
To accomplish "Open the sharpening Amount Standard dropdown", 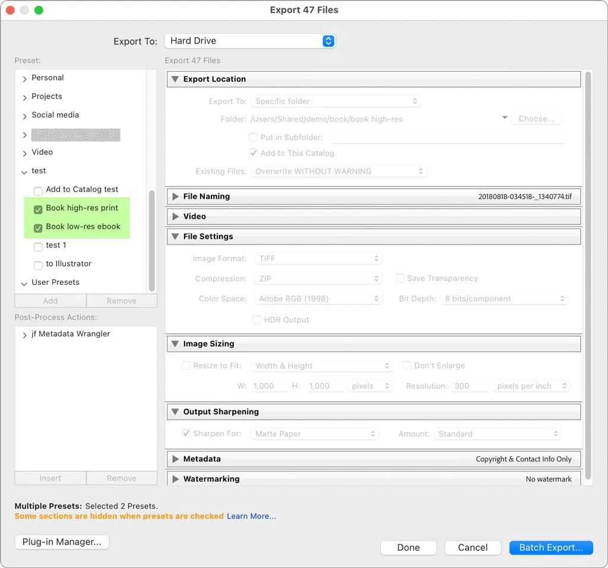I will tap(498, 434).
